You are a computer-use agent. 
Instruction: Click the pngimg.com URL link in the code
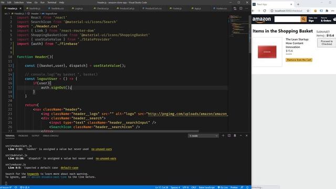pyautogui.click(x=187, y=114)
